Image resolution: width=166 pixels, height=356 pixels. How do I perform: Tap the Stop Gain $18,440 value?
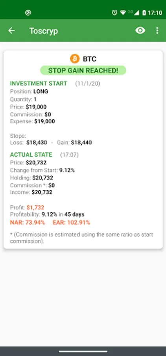pyautogui.click(x=81, y=142)
